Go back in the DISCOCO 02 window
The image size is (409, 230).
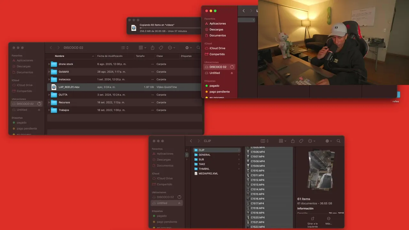point(51,48)
